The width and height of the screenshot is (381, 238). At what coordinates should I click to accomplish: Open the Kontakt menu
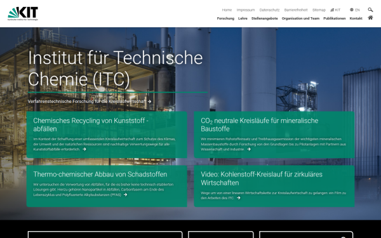pos(356,18)
